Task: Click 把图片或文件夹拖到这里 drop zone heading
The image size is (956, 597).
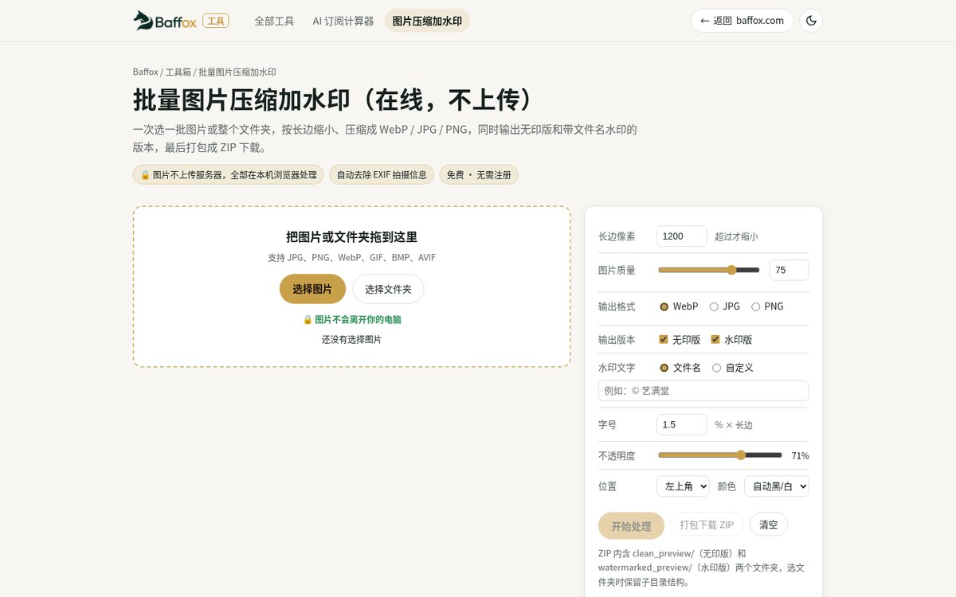Action: coord(351,236)
